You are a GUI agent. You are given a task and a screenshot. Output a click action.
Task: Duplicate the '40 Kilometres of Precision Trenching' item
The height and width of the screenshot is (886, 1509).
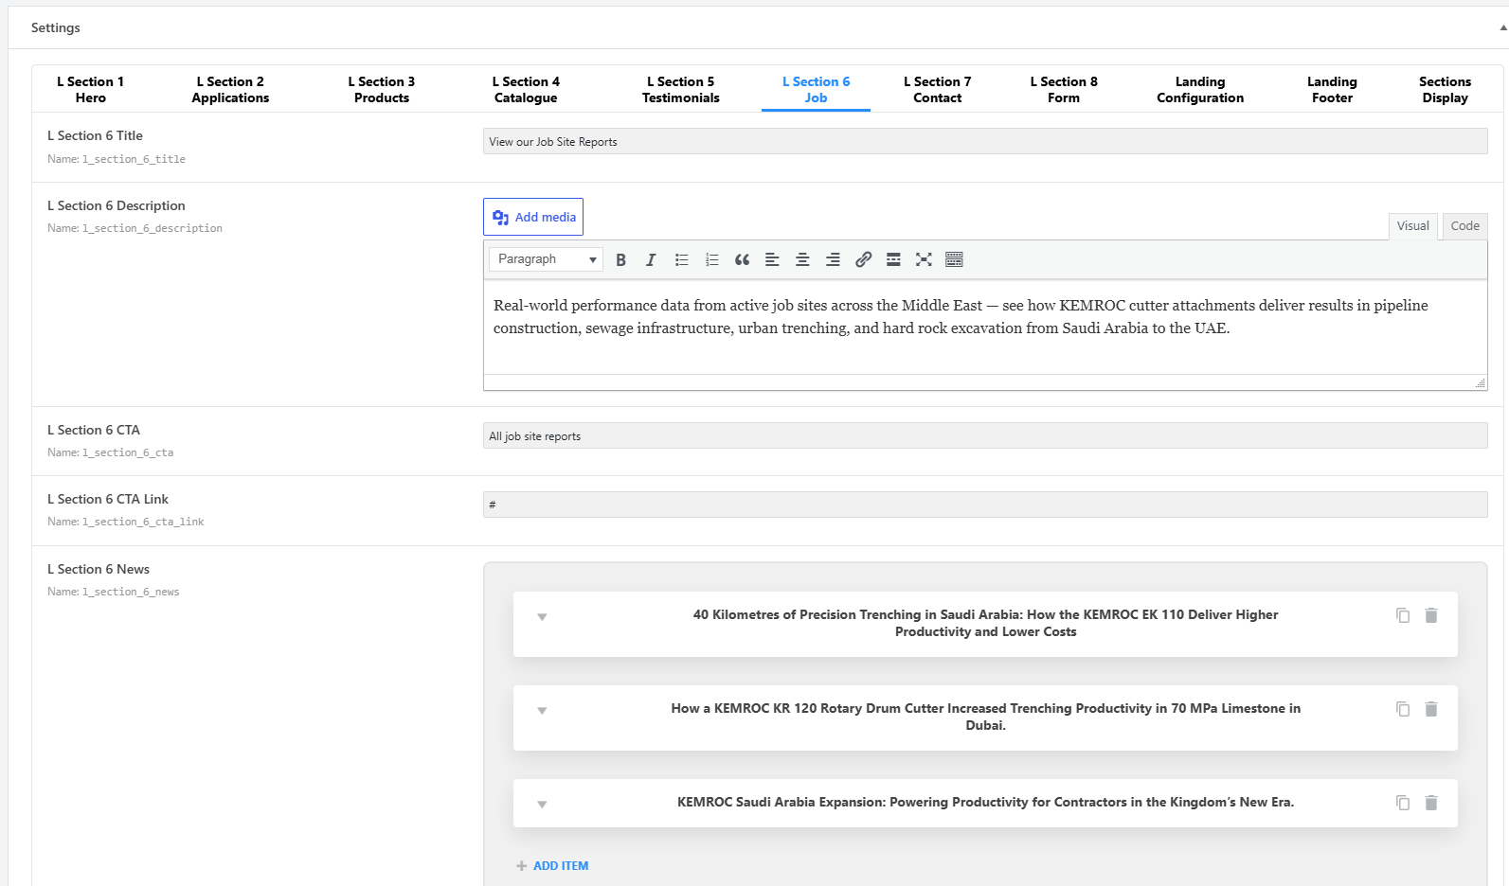(1403, 615)
